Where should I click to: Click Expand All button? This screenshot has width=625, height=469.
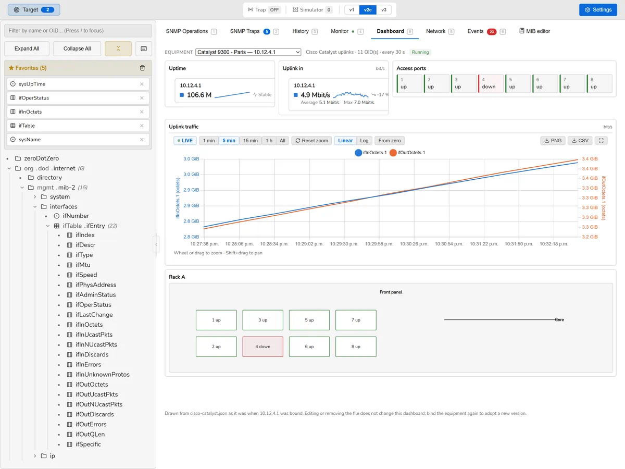(27, 48)
